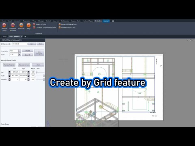This screenshot has width=195, height=146.
Task: Click the OrthoGen name input field
Action: pyautogui.click(x=19, y=44)
